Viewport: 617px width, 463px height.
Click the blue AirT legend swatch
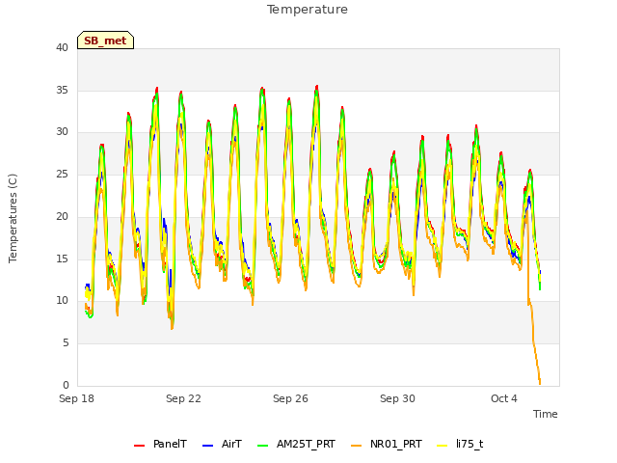click(x=208, y=446)
